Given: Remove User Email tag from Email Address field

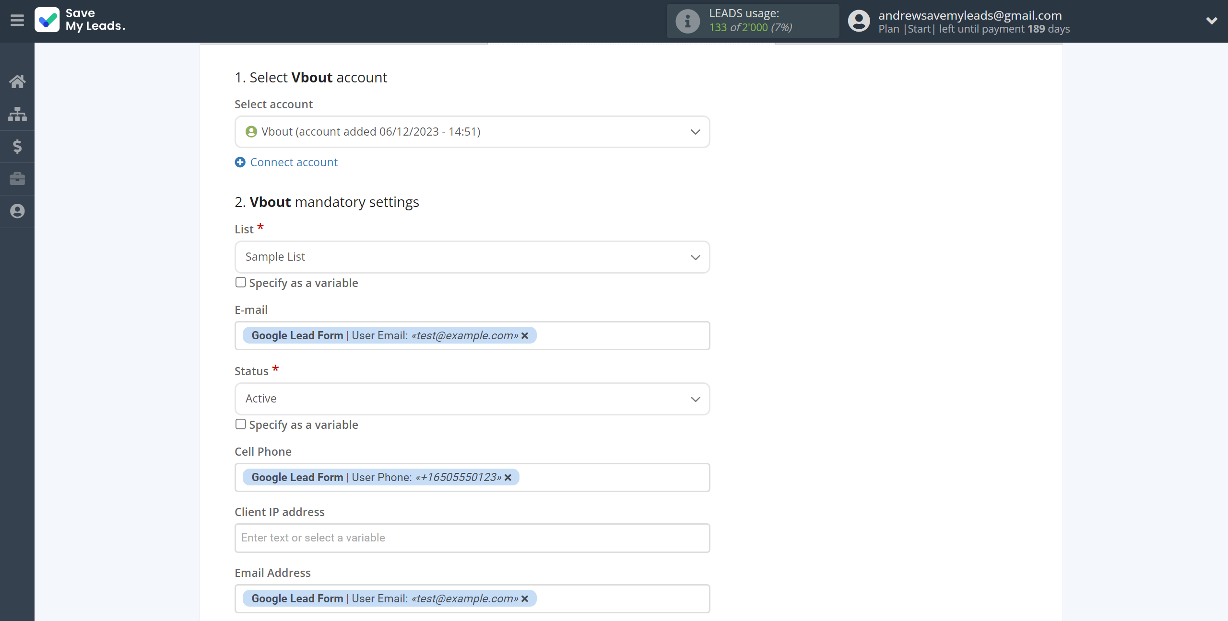Looking at the screenshot, I should (525, 599).
